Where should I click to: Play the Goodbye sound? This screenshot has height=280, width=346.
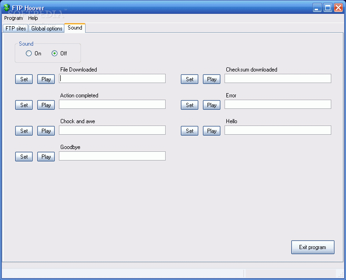pyautogui.click(x=46, y=157)
